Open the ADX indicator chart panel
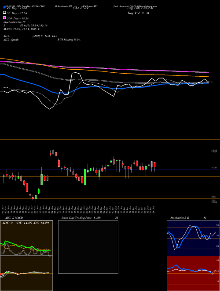220x291 pixels. tap(26, 238)
